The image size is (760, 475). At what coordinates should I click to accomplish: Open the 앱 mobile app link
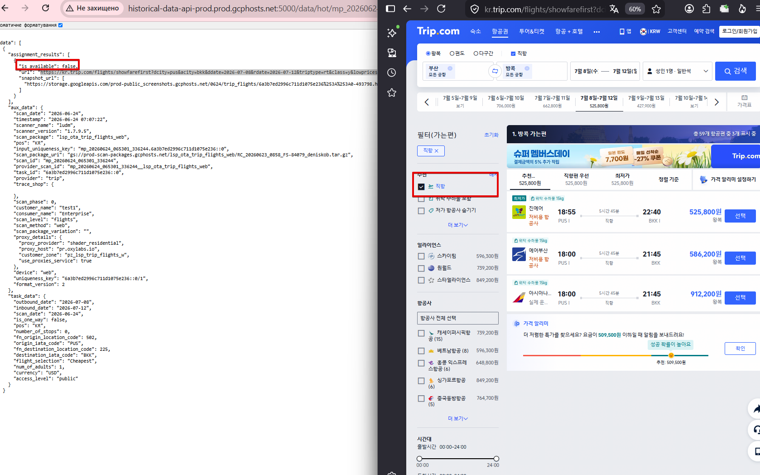pos(625,31)
